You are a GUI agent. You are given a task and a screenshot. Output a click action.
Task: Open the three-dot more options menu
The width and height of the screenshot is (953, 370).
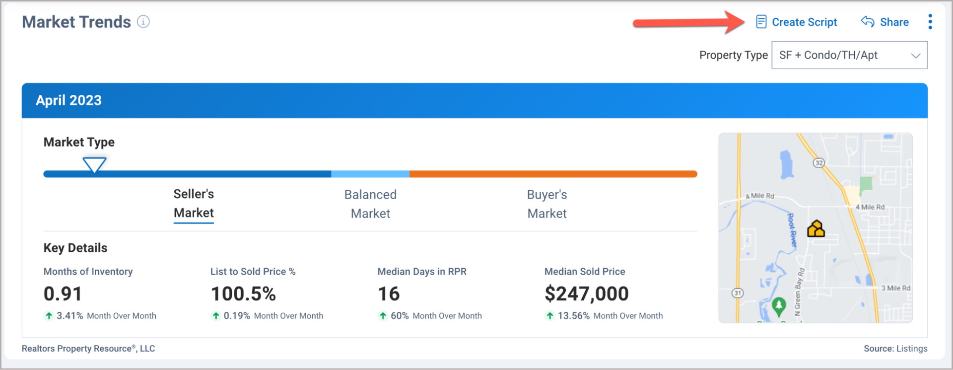[930, 22]
